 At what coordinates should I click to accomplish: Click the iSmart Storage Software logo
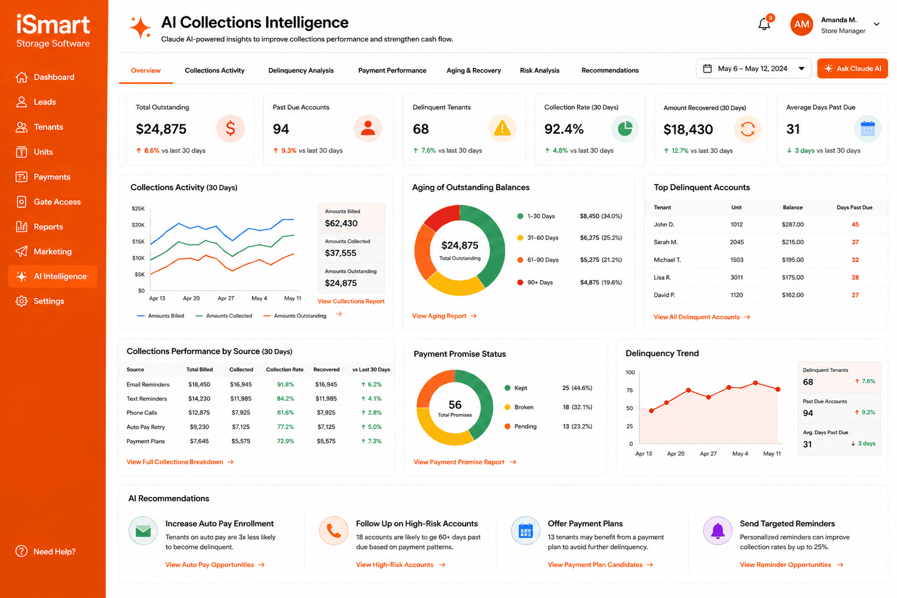pyautogui.click(x=53, y=31)
